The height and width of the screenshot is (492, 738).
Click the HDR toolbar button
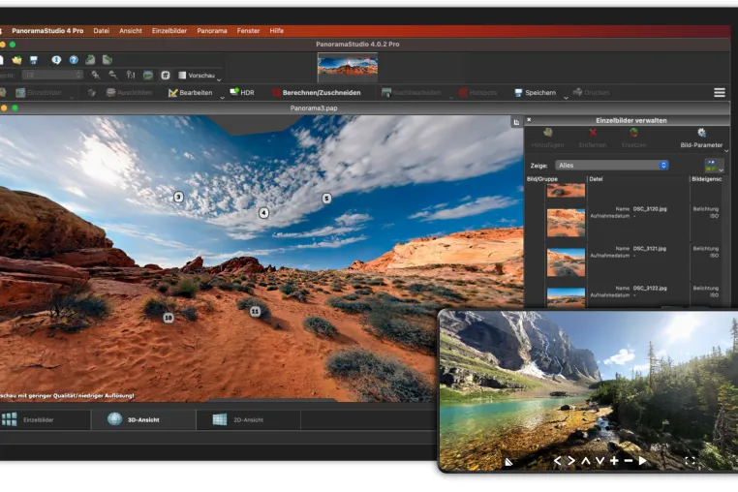click(242, 92)
